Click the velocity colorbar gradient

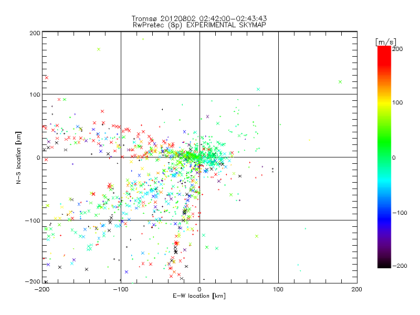[x=384, y=157]
